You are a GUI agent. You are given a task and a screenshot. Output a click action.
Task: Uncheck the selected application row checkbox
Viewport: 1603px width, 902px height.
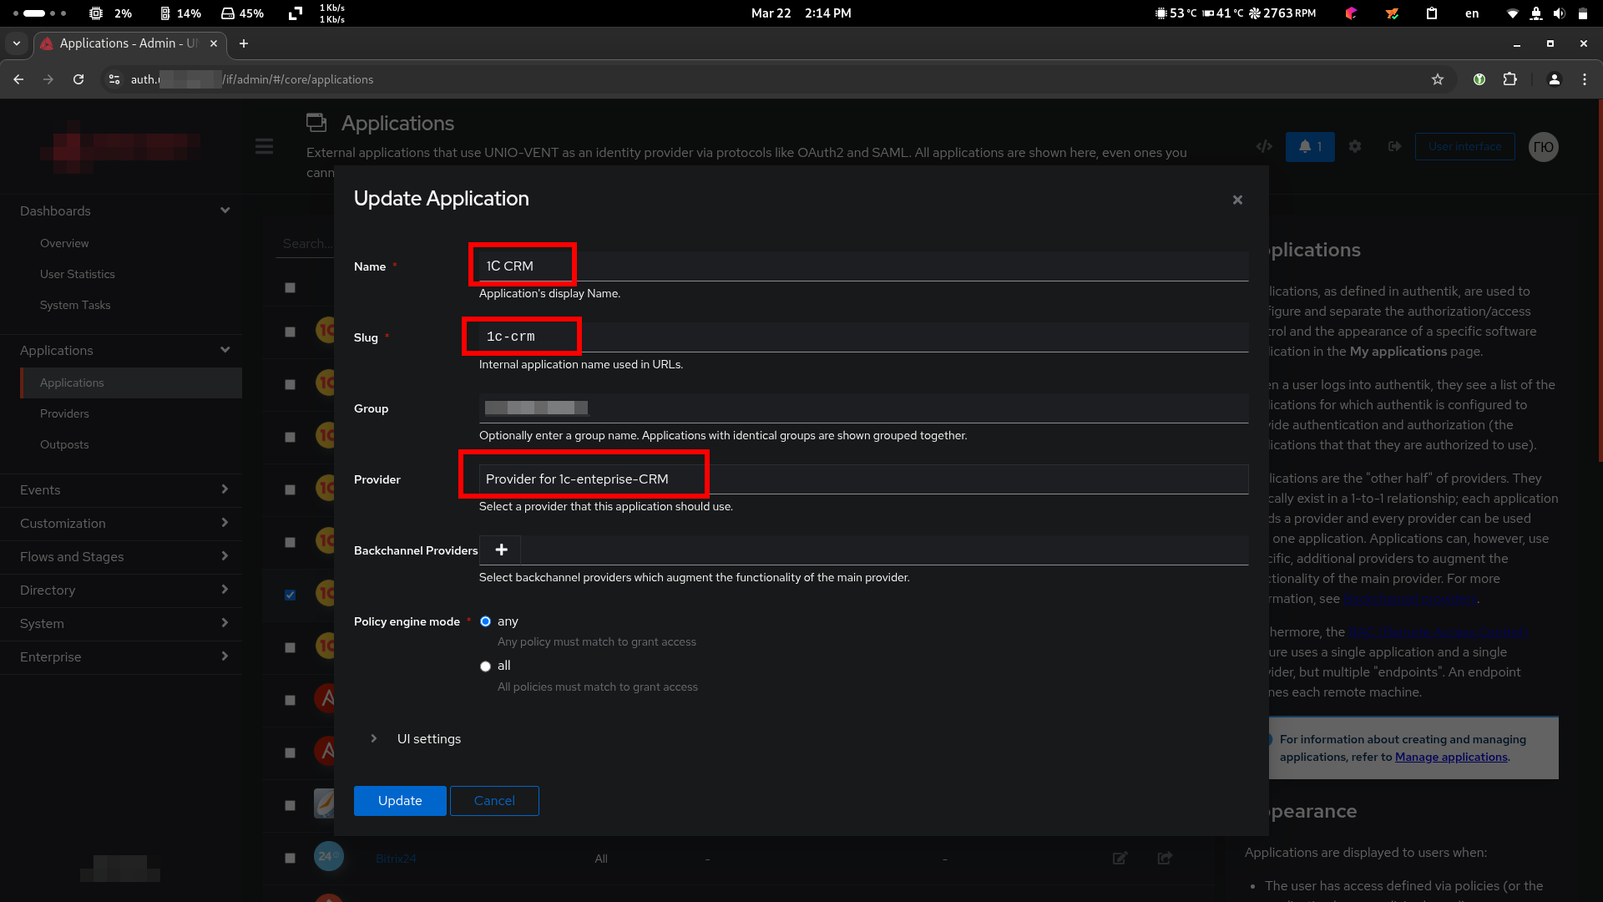(290, 595)
